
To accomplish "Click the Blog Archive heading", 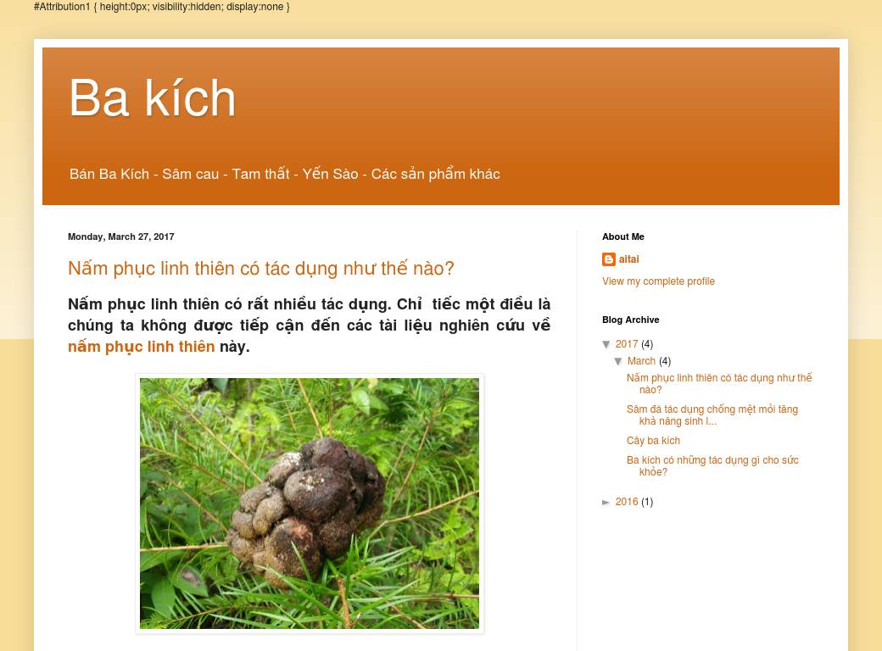I will coord(630,320).
